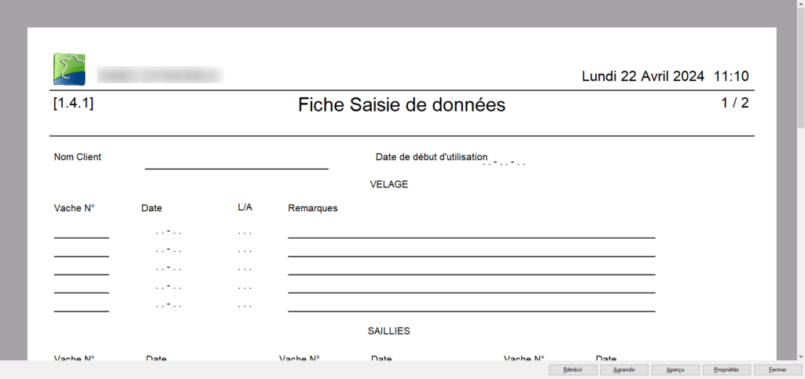The image size is (805, 379).
Task: Click the VELAGE section heading
Action: pos(389,184)
